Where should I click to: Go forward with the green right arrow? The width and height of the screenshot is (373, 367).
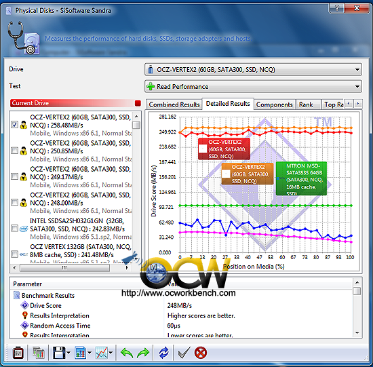click(143, 353)
